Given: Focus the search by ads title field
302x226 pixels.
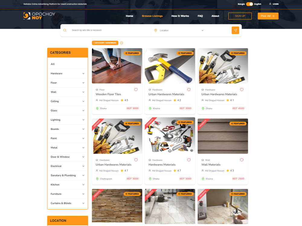Looking at the screenshot, I should 110,30.
